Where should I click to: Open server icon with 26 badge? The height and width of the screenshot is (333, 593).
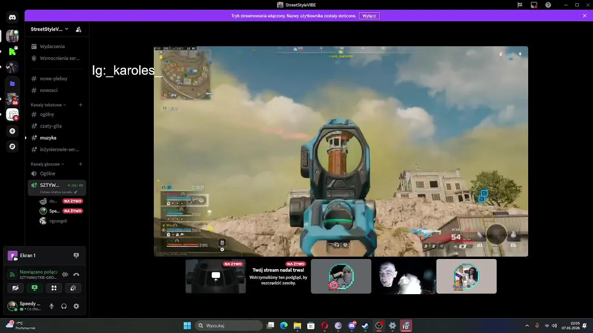(13, 99)
